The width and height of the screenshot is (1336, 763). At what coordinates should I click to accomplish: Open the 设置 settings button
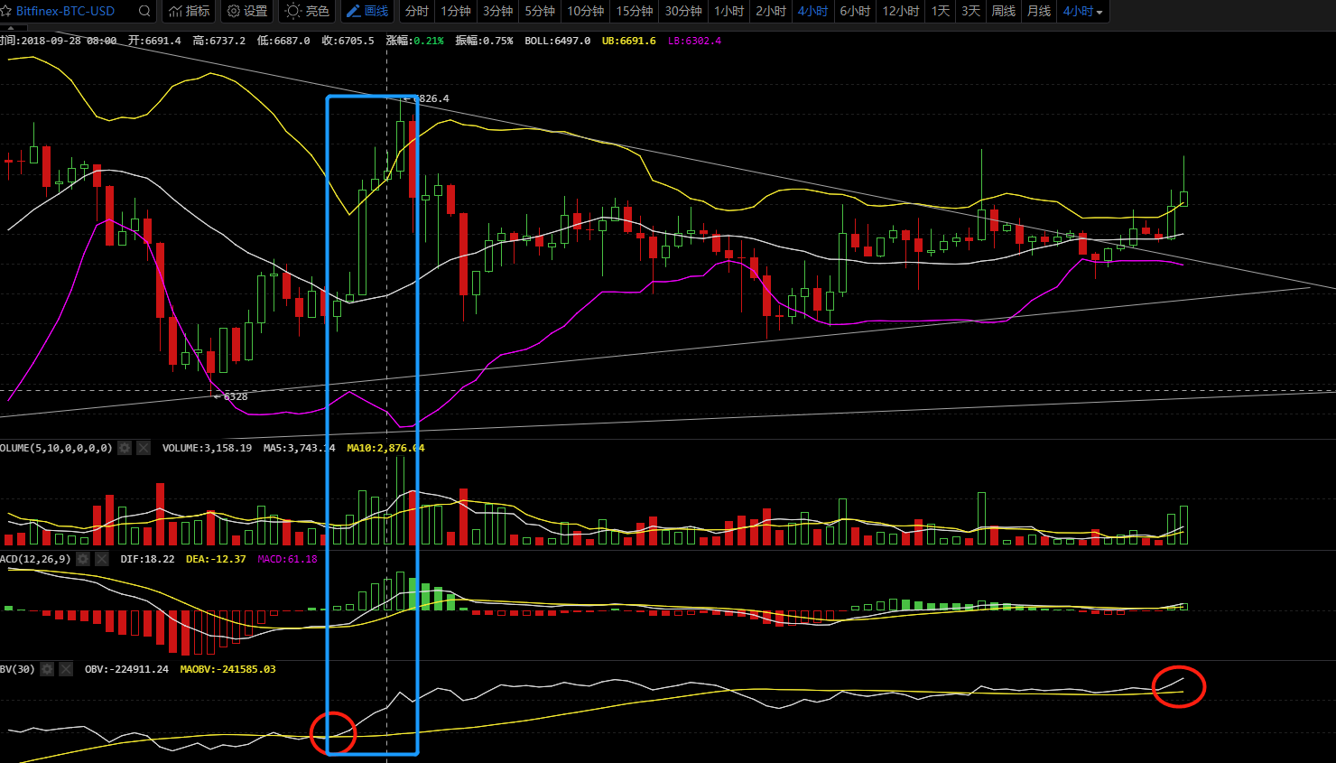(x=247, y=11)
